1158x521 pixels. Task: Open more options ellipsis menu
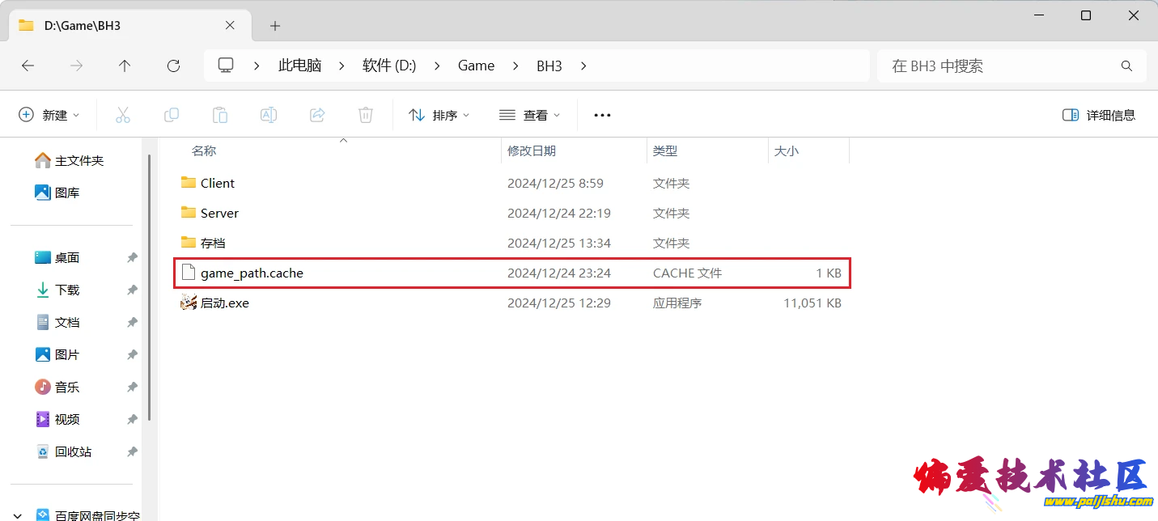[x=602, y=115]
